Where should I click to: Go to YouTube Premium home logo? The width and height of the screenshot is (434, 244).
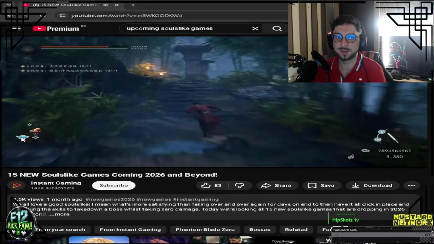point(56,28)
